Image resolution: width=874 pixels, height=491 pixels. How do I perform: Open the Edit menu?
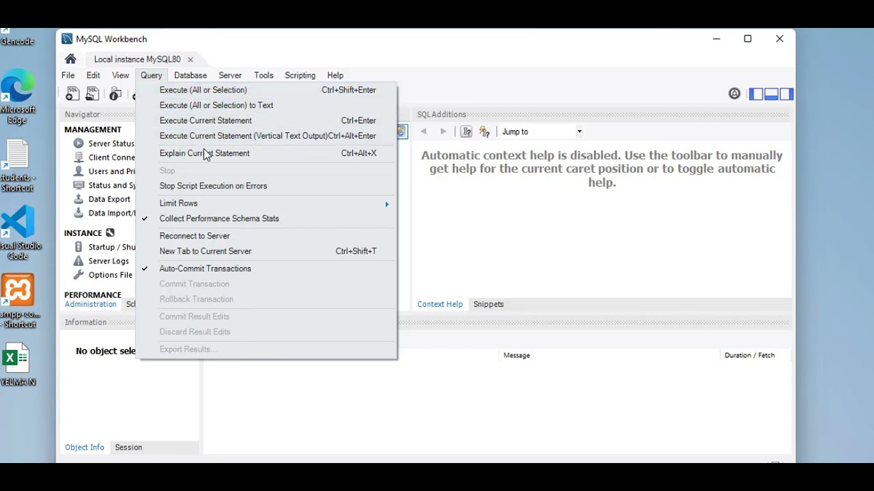click(94, 76)
